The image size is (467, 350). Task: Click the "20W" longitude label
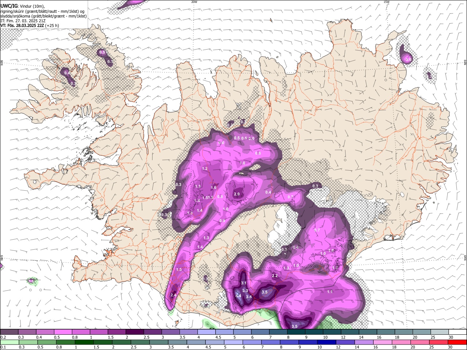tap(194, 2)
